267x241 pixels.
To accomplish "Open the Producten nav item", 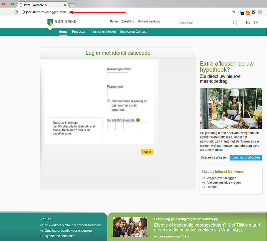I will point(79,32).
